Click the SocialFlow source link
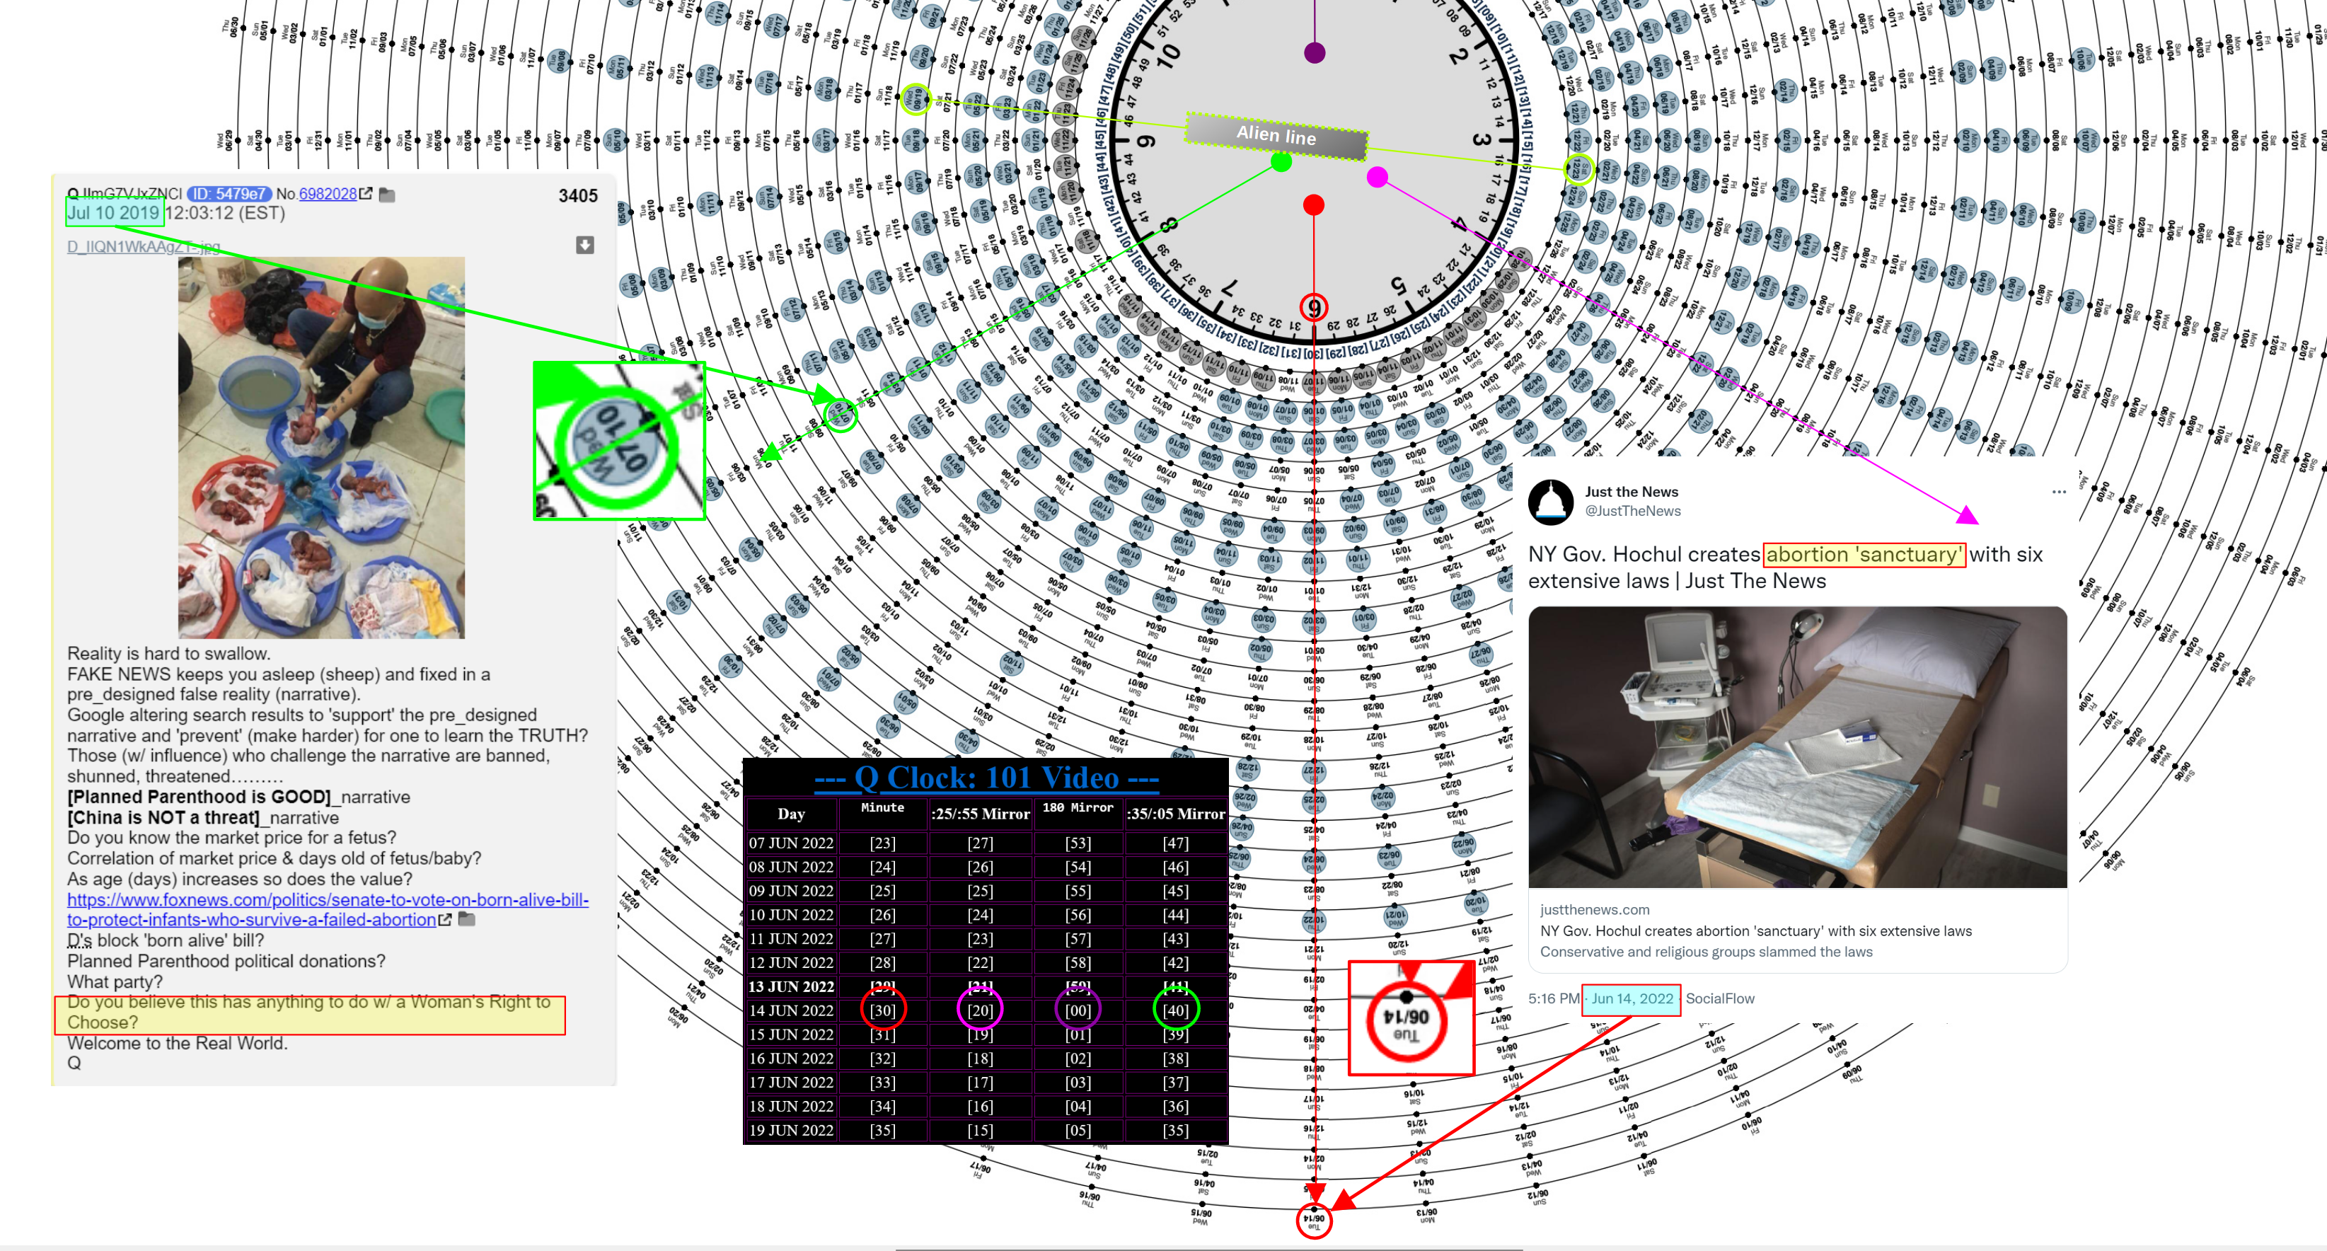 (1719, 998)
